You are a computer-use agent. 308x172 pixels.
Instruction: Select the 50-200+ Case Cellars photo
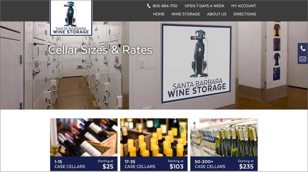[224, 137]
